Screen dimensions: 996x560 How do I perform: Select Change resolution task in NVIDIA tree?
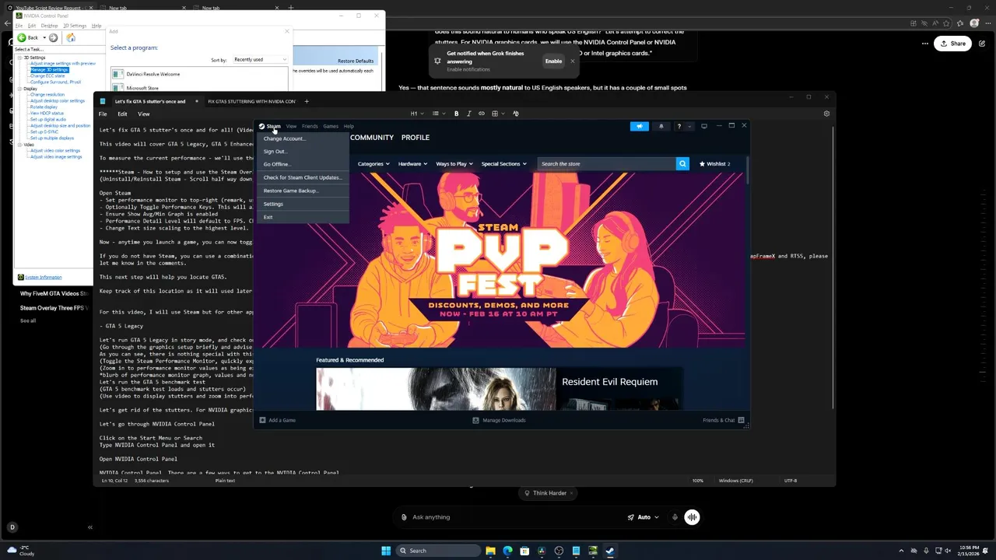click(x=47, y=94)
